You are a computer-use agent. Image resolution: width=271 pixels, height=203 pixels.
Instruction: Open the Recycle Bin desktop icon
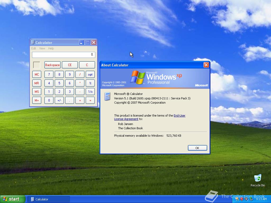coord(258,181)
